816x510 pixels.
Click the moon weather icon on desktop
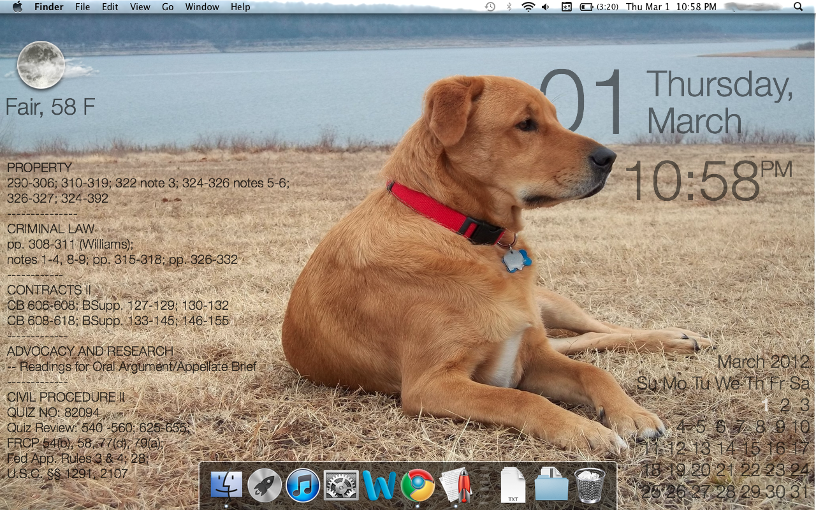pos(41,64)
